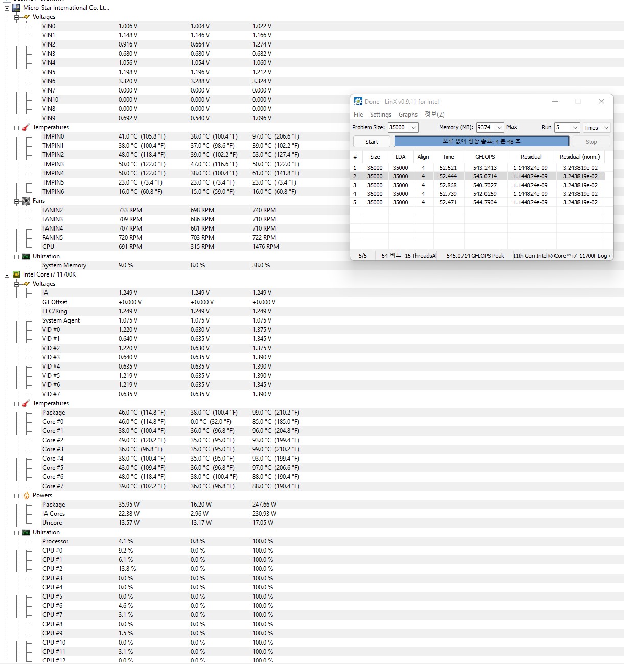Click the LinX completion progress bar
The width and height of the screenshot is (624, 664).
[x=481, y=142]
